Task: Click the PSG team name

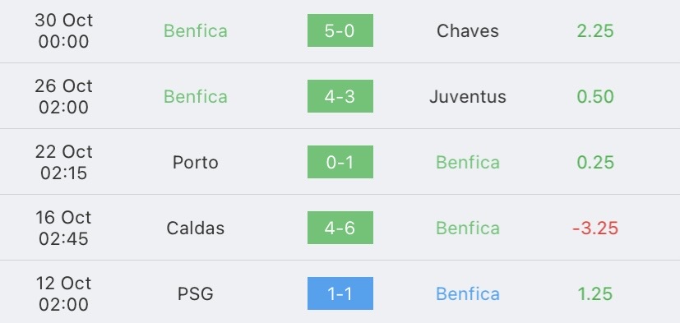Action: tap(196, 294)
